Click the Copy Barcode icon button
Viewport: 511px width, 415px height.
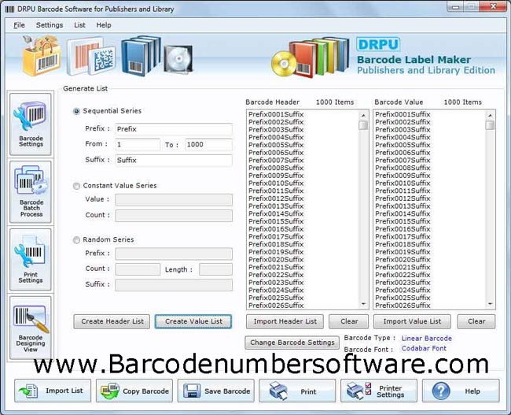click(134, 391)
